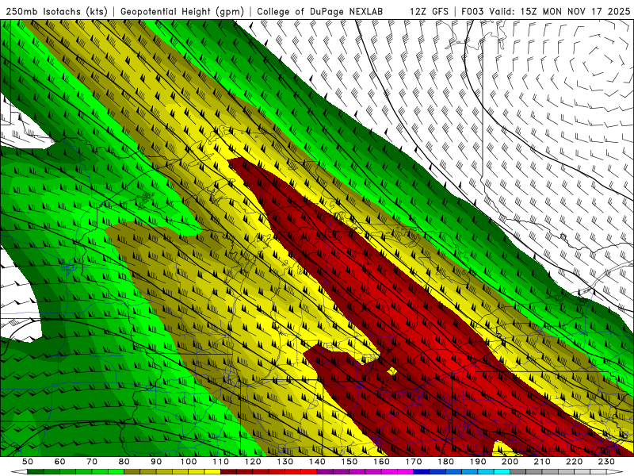634x476 pixels.
Task: Pick the '110' legend value
Action: tap(221, 462)
